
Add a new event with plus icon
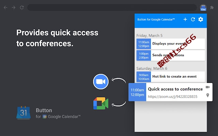click(x=185, y=19)
